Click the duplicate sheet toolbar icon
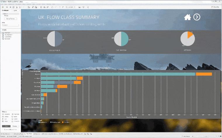Viewport: 222px width, 138px height. point(32,7)
